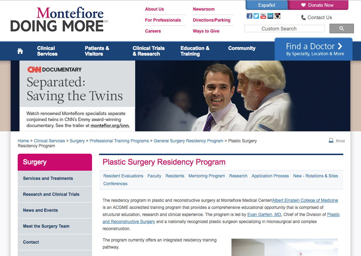Open the Patients & Visitors nav menu
Image resolution: width=361 pixels, height=256 pixels.
(97, 51)
